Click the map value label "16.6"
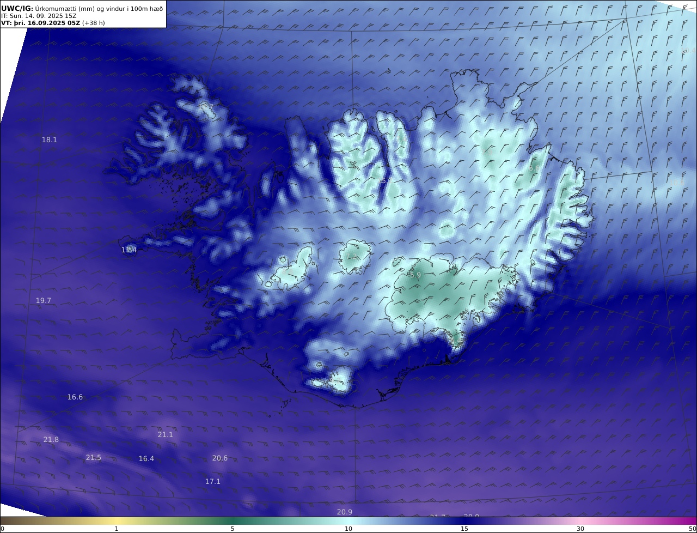 (x=75, y=397)
